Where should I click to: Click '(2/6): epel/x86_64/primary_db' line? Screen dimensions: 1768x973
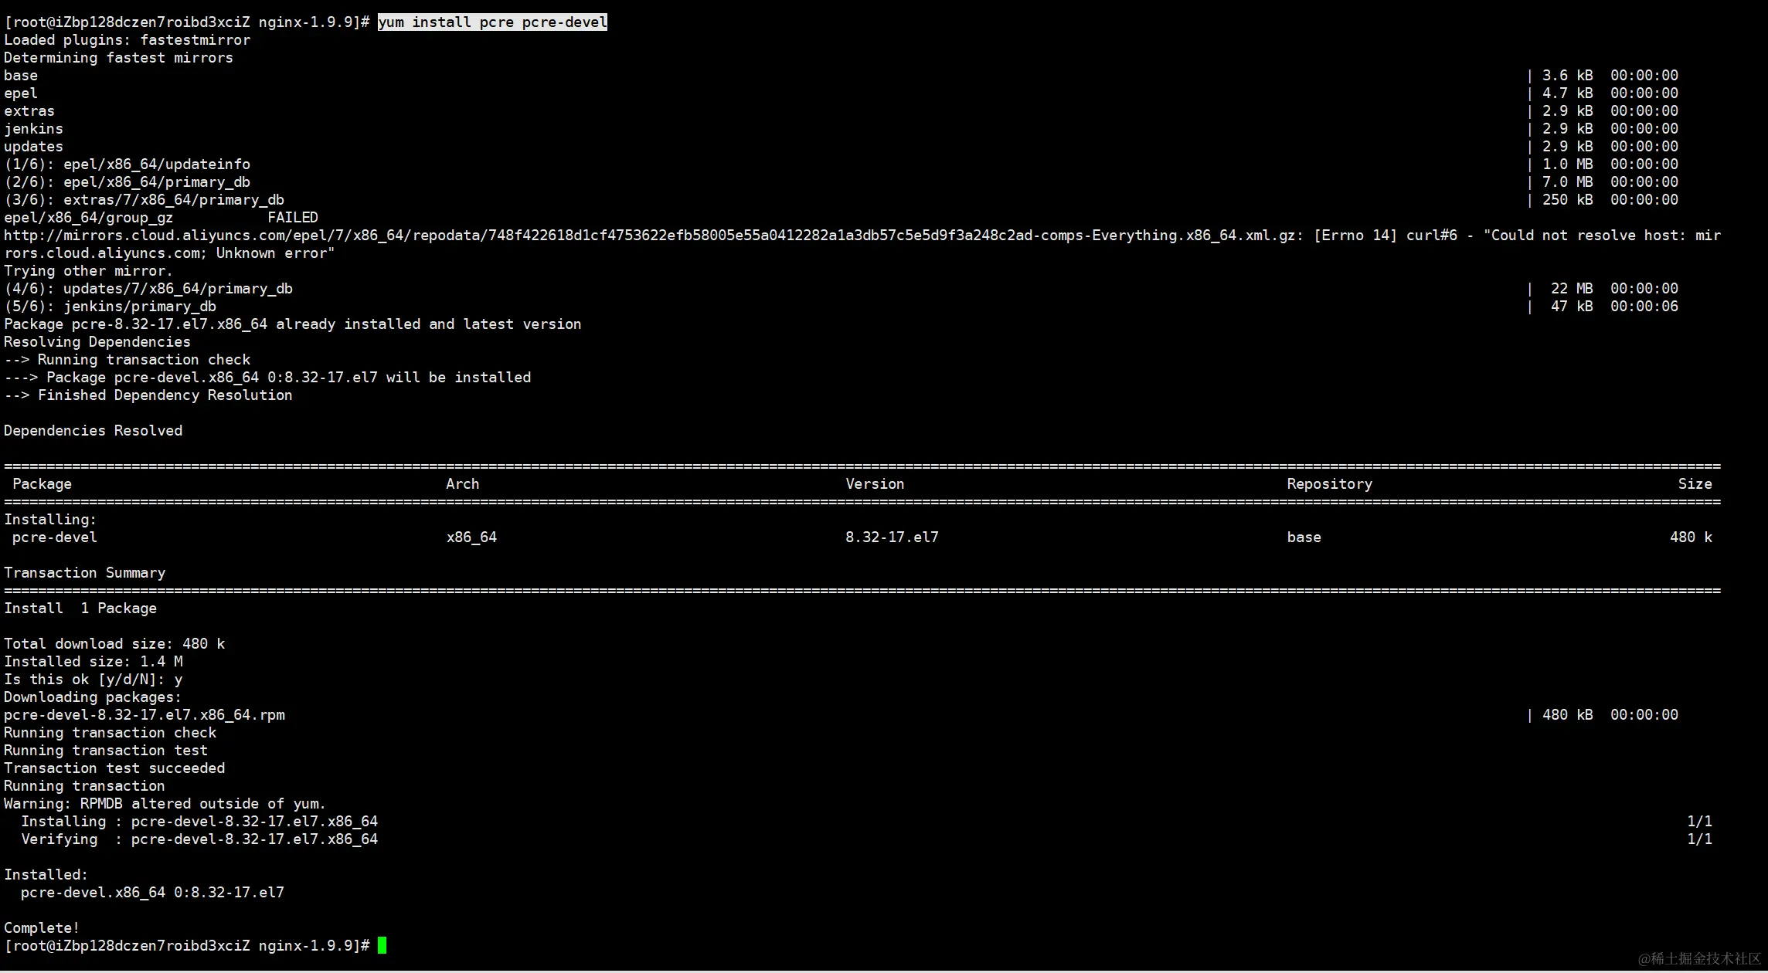(x=127, y=182)
